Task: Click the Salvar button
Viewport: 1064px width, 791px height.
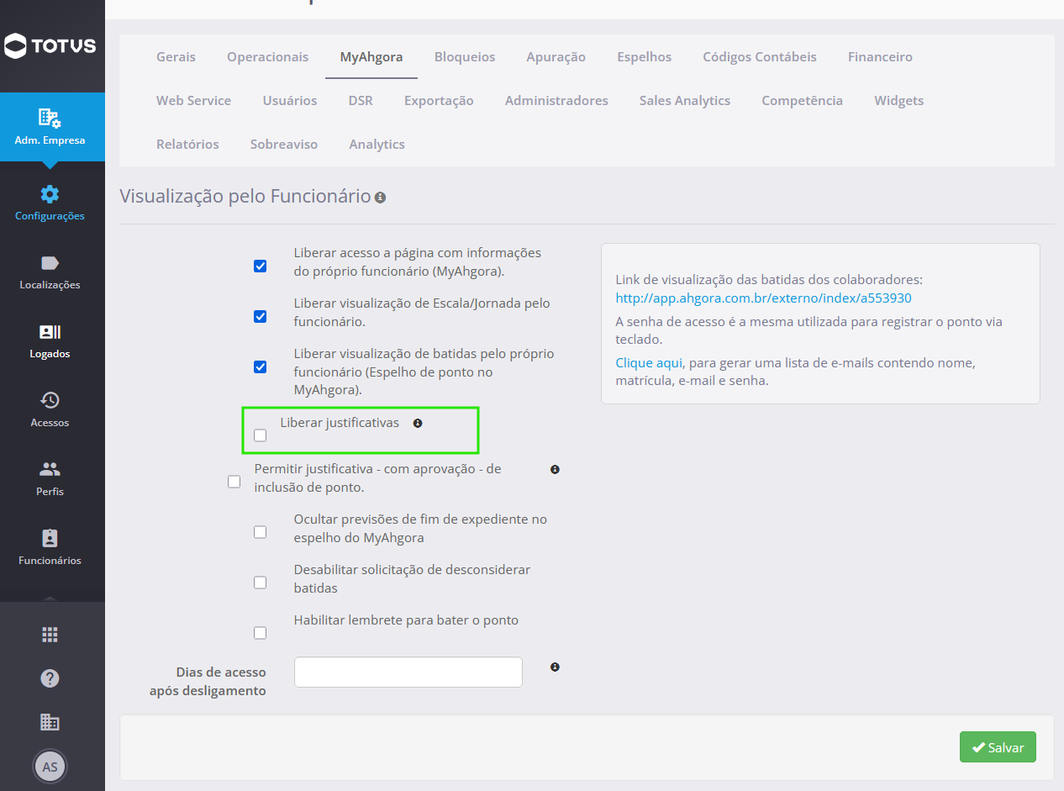Action: [x=998, y=747]
